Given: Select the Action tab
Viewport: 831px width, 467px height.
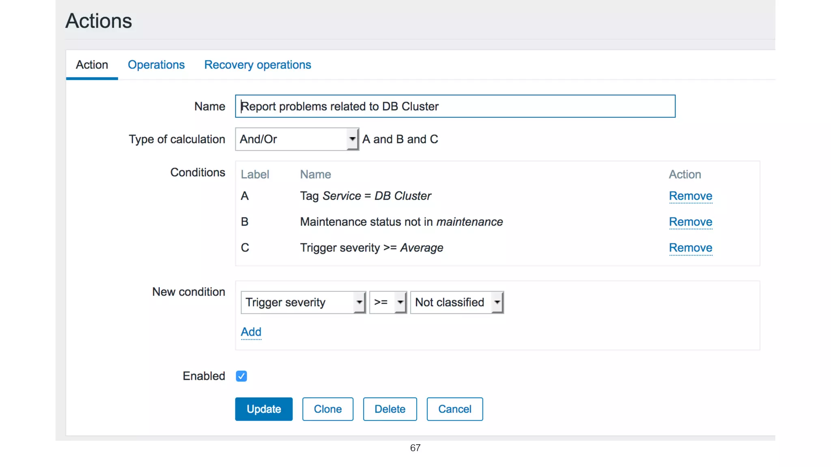Looking at the screenshot, I should tap(92, 65).
